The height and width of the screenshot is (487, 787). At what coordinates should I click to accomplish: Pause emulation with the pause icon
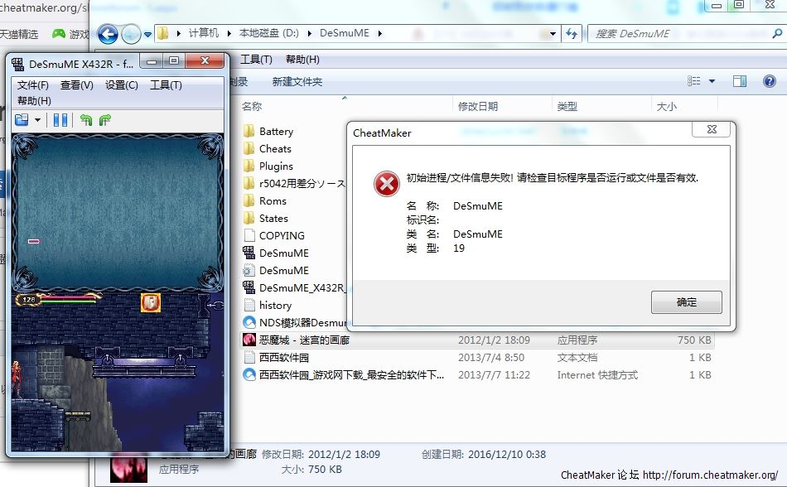[60, 120]
